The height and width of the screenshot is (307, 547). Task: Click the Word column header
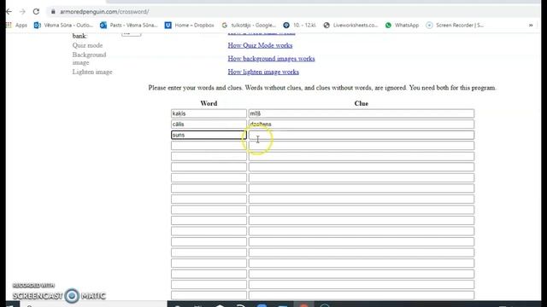tap(209, 103)
